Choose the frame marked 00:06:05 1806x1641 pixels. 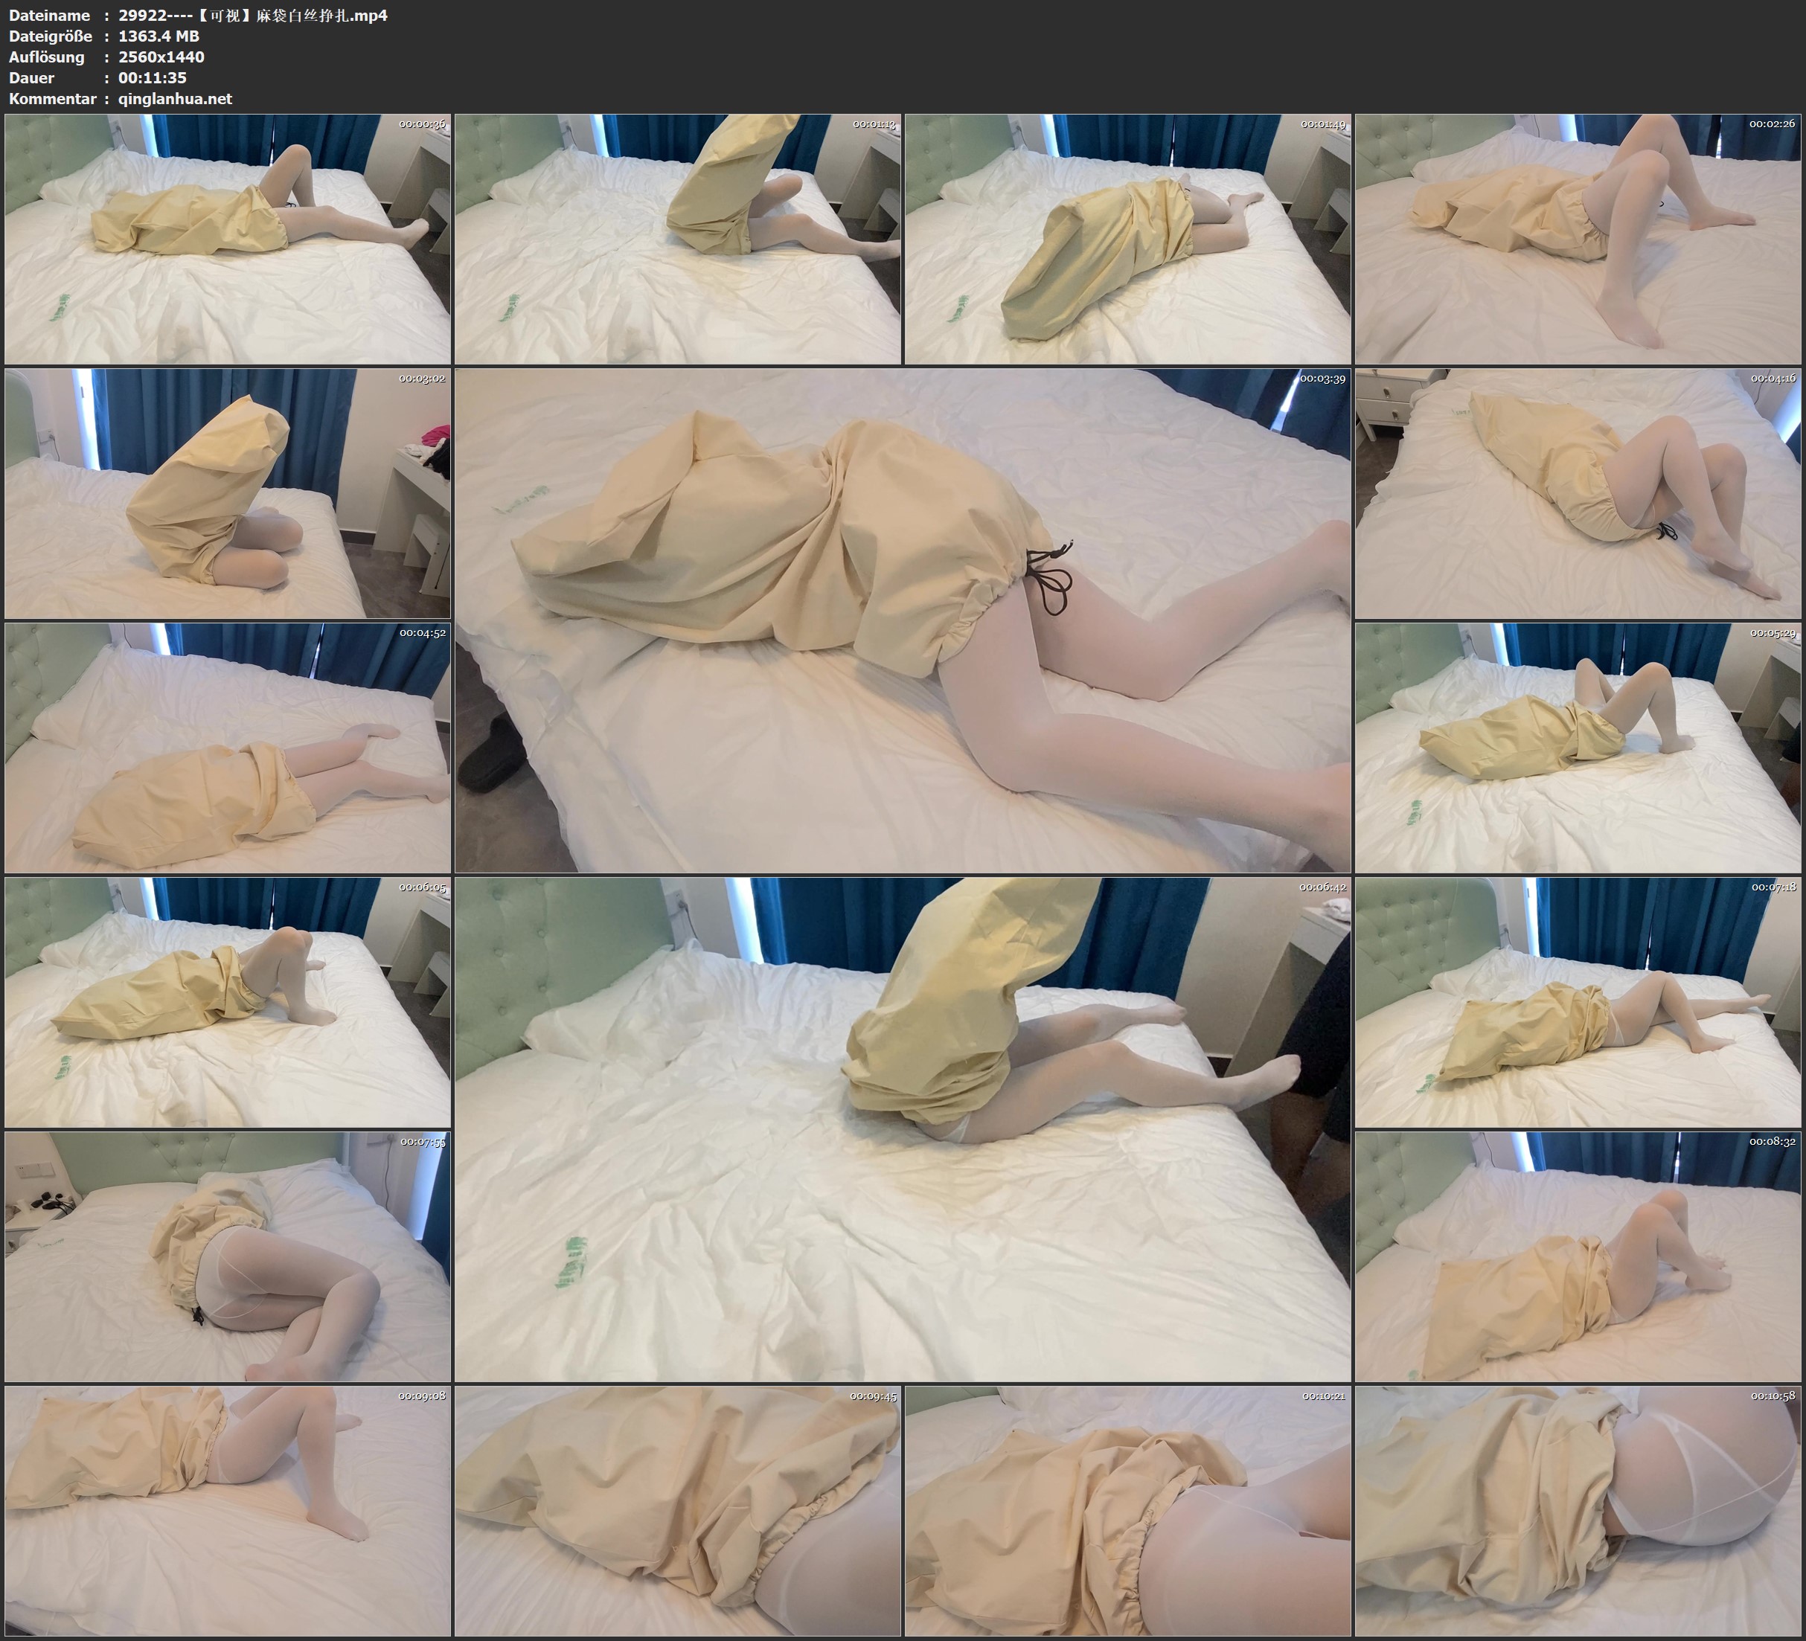tap(228, 1002)
